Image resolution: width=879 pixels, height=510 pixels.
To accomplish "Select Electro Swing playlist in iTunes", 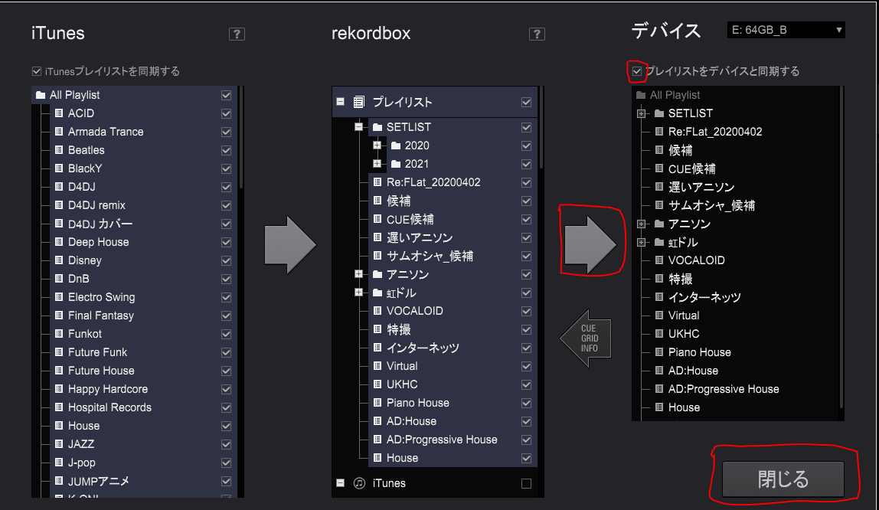I will pos(102,297).
